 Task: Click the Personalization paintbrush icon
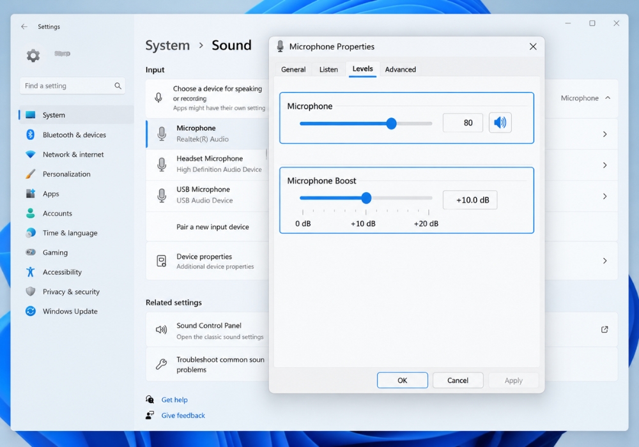point(30,174)
